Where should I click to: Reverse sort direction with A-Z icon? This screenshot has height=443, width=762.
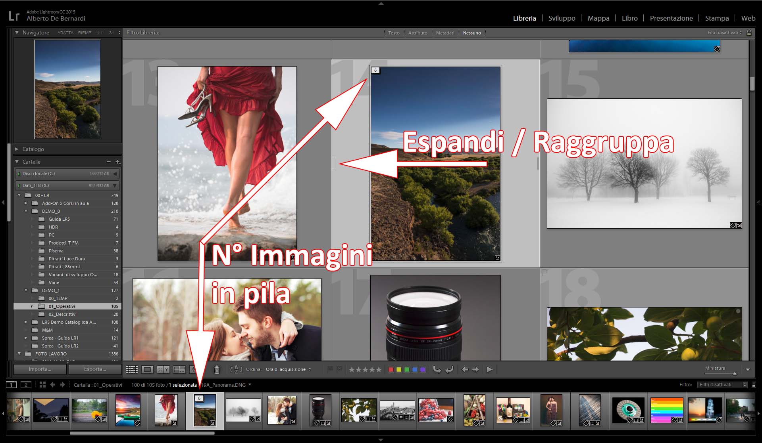pyautogui.click(x=236, y=369)
